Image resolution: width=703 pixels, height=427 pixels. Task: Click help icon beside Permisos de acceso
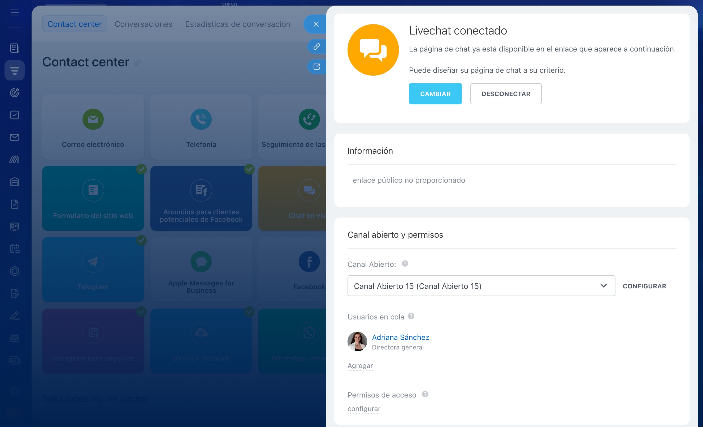(x=425, y=394)
